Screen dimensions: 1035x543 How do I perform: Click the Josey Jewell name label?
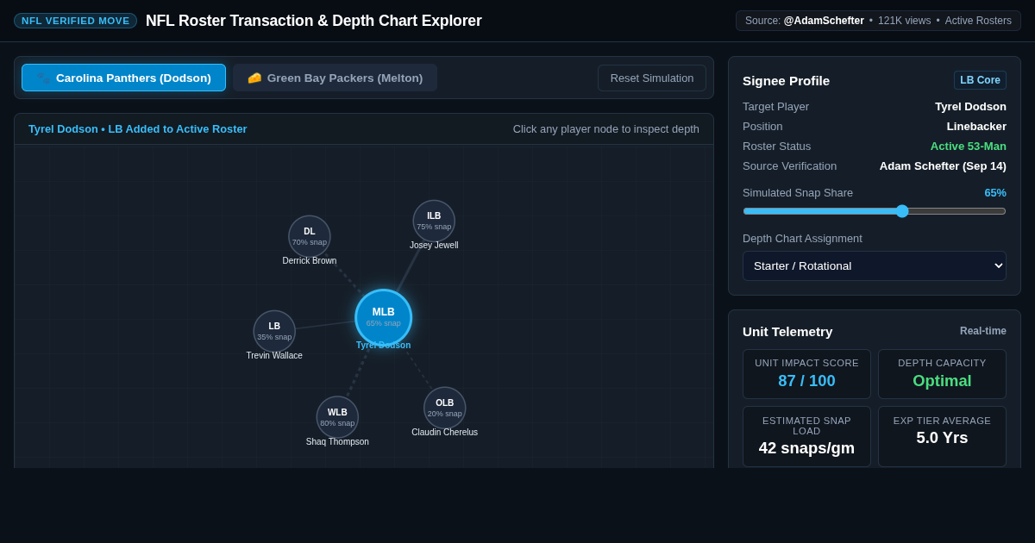tap(434, 245)
